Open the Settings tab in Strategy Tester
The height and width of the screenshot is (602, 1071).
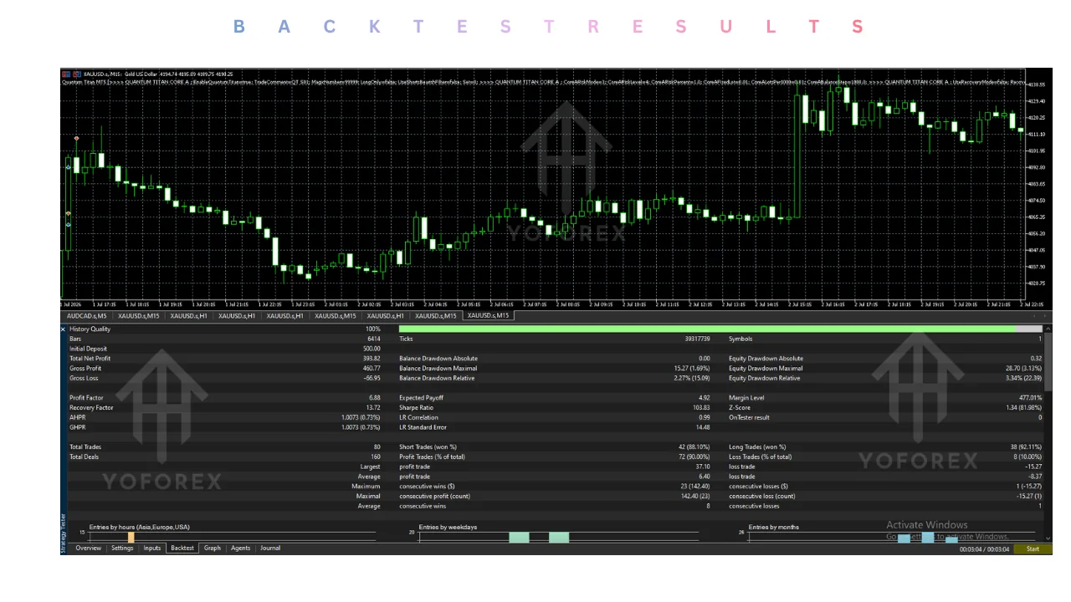[x=122, y=548]
